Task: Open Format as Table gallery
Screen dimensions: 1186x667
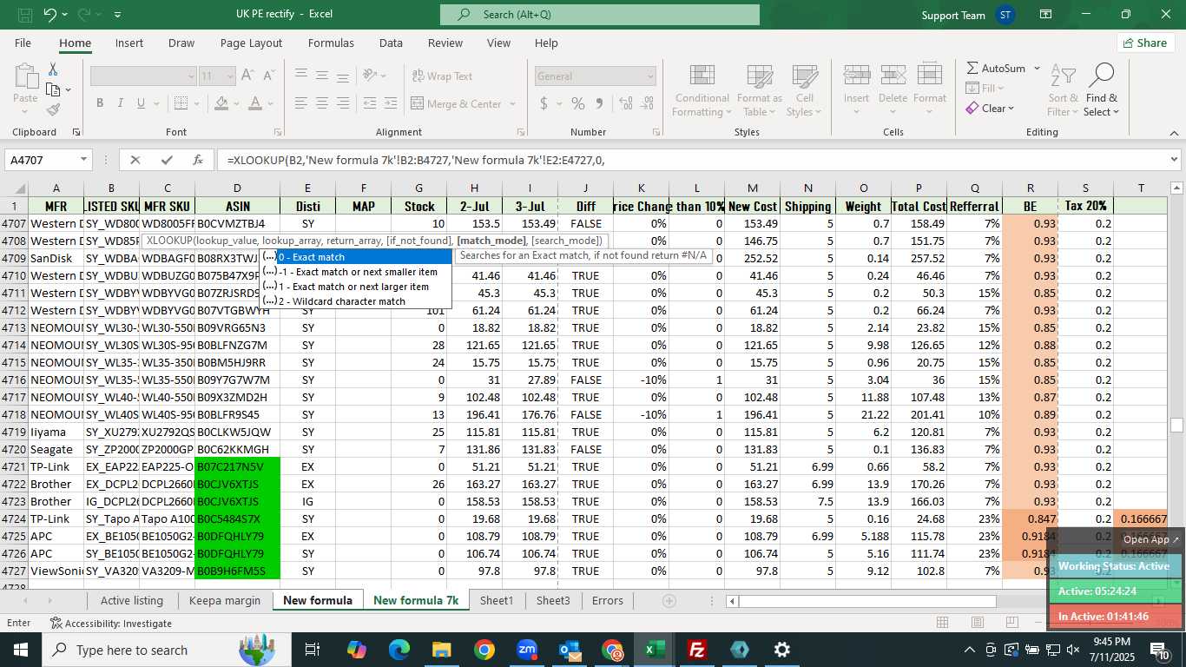Action: coord(760,90)
